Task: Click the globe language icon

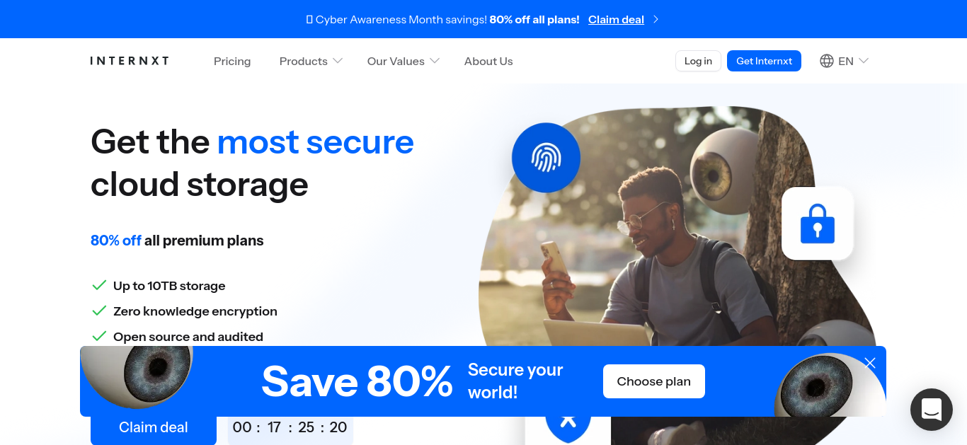Action: point(826,61)
